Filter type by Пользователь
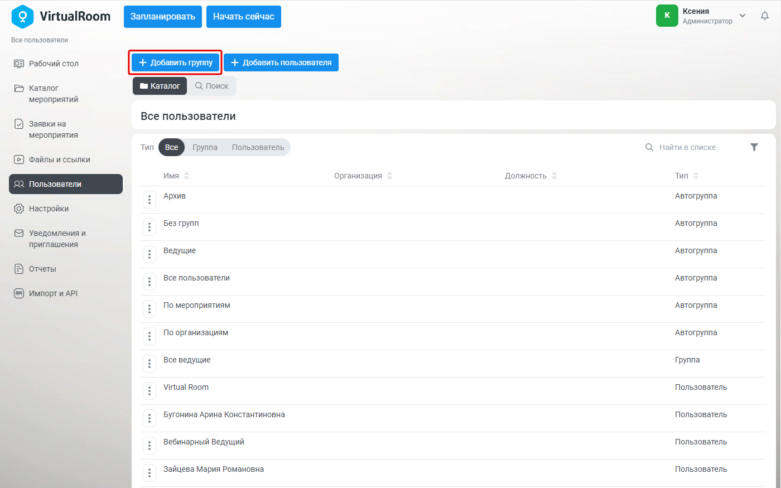This screenshot has width=781, height=488. coord(258,147)
